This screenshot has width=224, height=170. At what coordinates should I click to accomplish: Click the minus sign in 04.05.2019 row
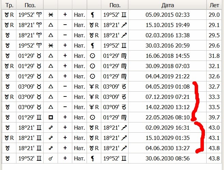65,87
